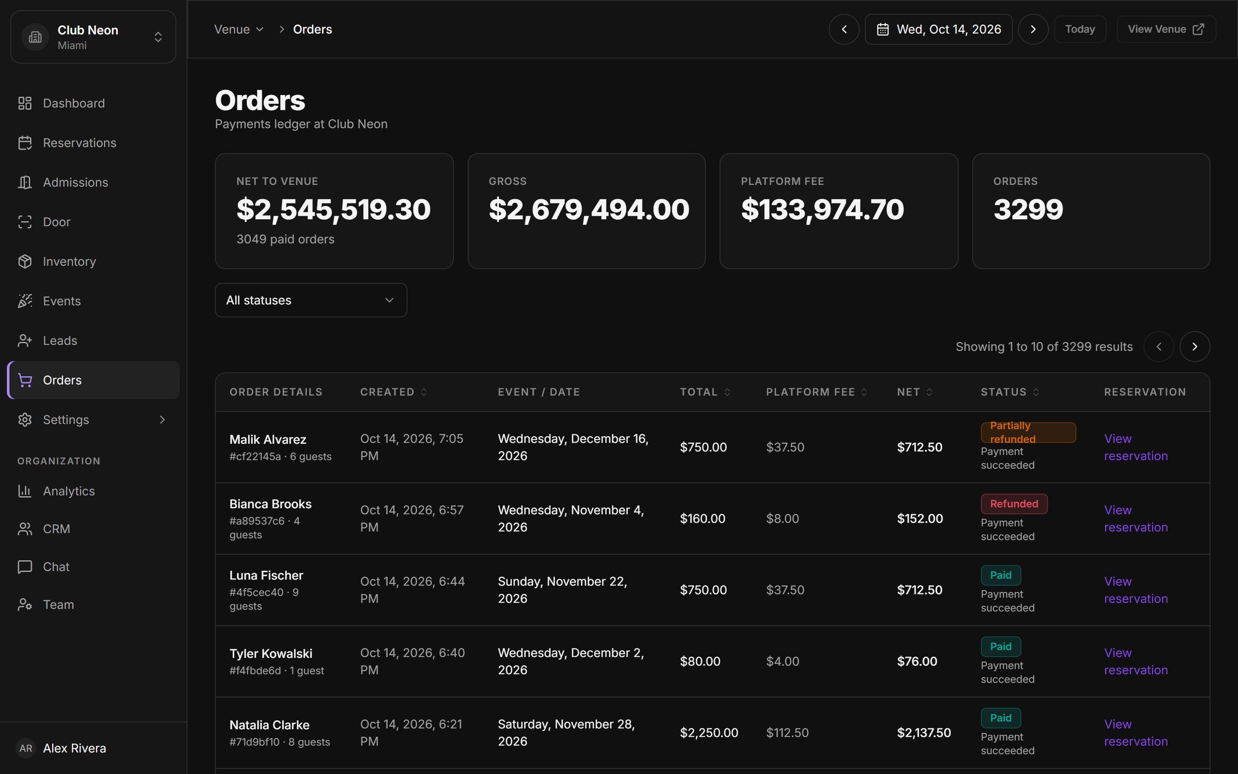This screenshot has height=774, width=1238.
Task: Go to previous results page arrow
Action: click(1159, 347)
